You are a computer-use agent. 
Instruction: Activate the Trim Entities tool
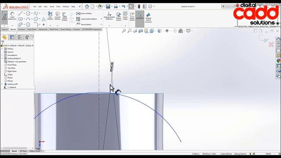50,16
